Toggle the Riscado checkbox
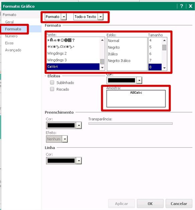 52,89
